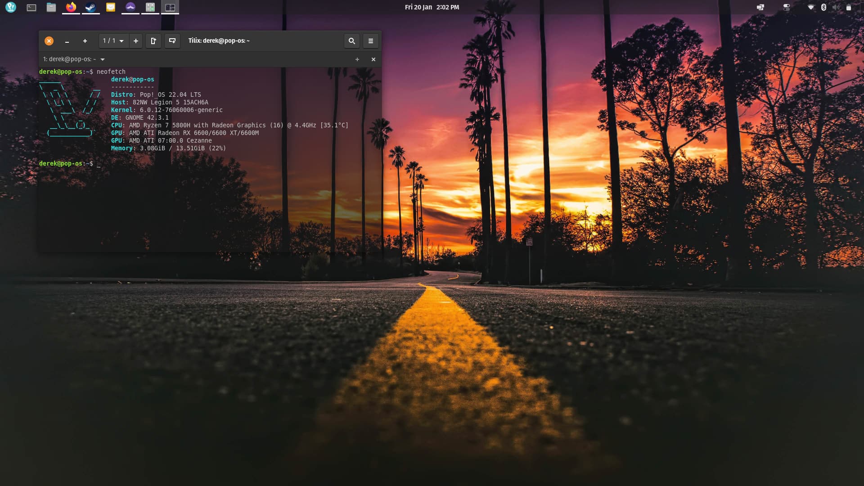Open Firefox from the top panel

(x=71, y=7)
